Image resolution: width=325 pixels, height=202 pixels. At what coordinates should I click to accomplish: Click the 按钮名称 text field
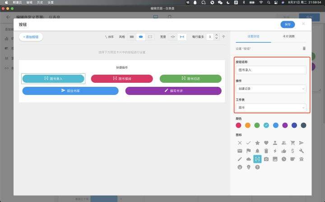tap(270, 70)
